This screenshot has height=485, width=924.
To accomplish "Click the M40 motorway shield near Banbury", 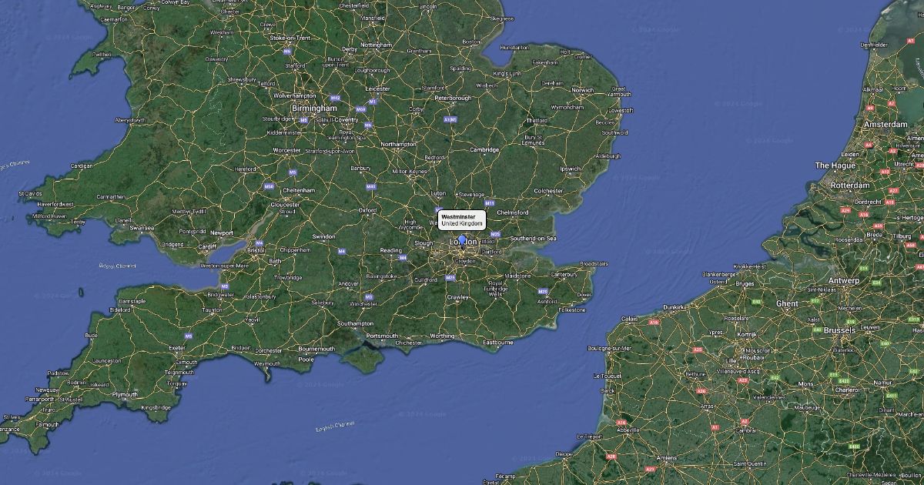I will 371,186.
